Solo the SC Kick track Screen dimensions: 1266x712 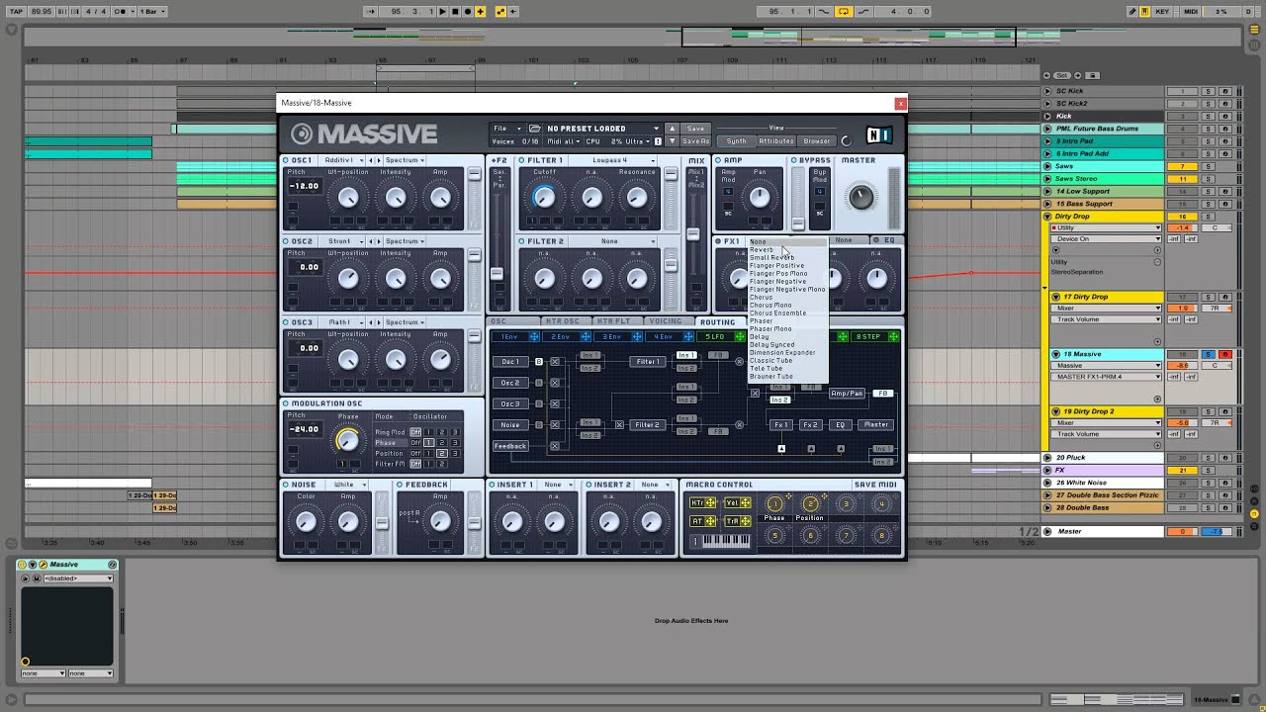click(x=1208, y=91)
